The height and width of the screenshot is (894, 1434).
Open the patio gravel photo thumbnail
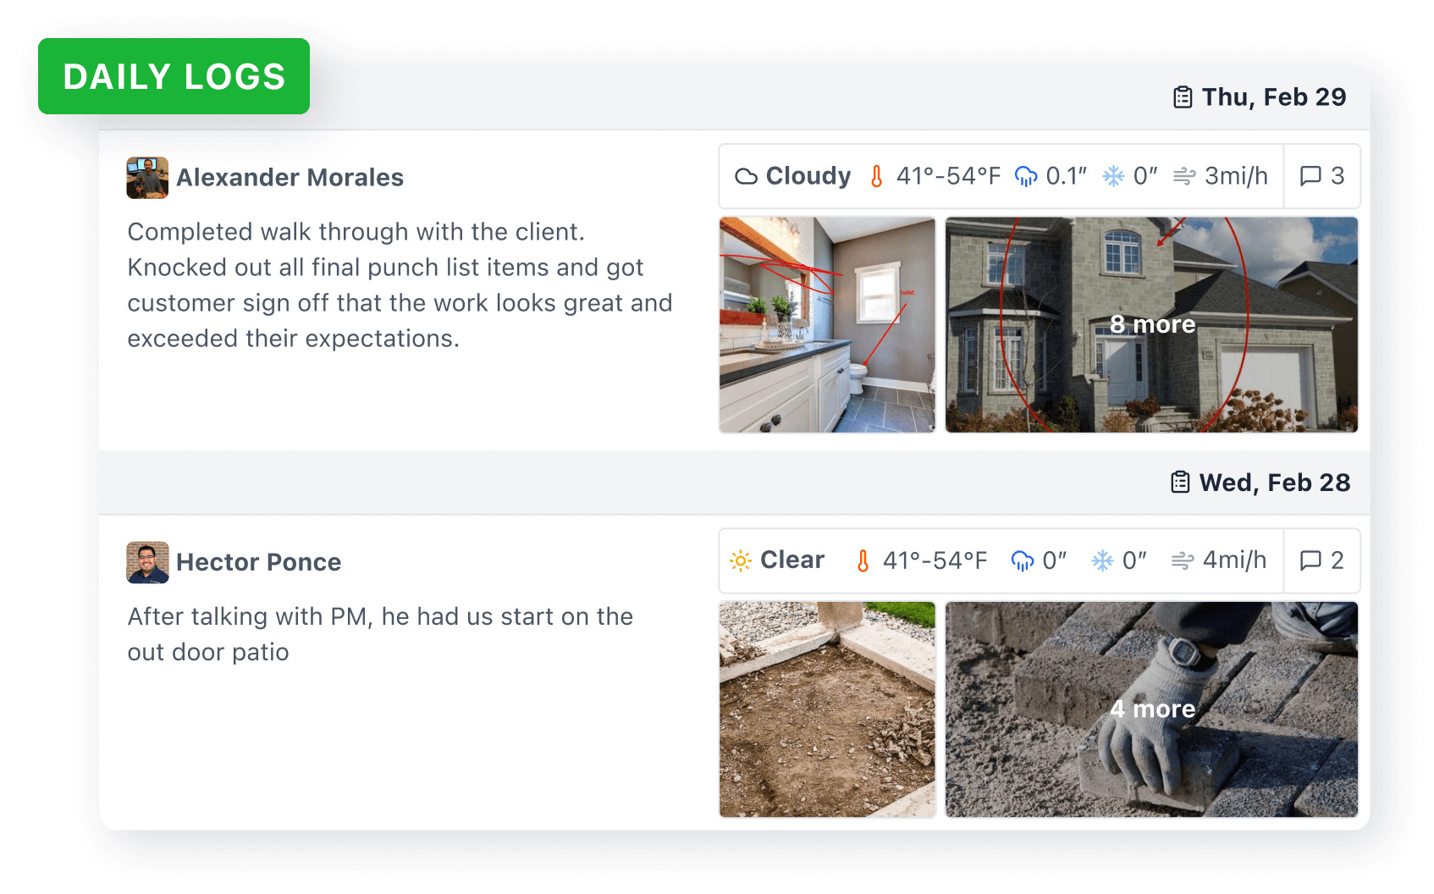[827, 709]
